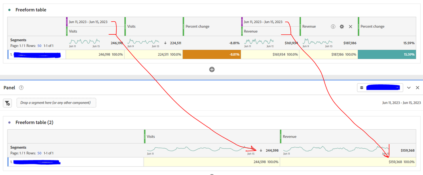Close the panel using its X icon
423x175 pixels.
(x=417, y=88)
